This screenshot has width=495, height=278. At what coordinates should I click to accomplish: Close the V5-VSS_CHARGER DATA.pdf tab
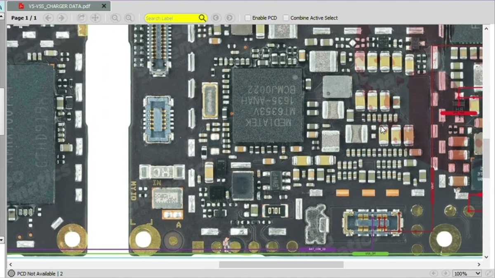pyautogui.click(x=104, y=6)
